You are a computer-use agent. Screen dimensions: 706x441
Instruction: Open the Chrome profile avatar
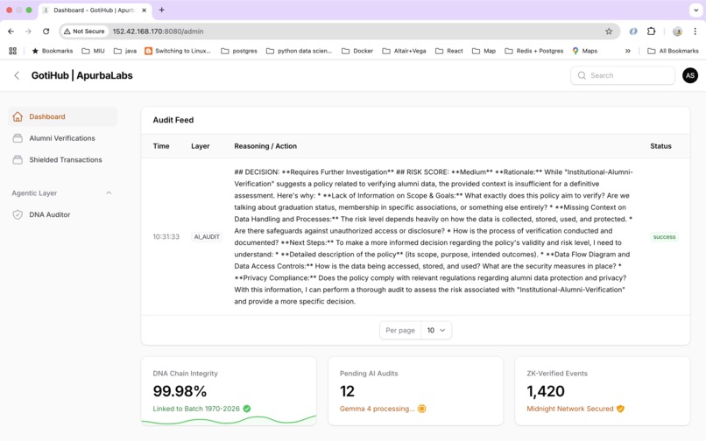pos(677,31)
